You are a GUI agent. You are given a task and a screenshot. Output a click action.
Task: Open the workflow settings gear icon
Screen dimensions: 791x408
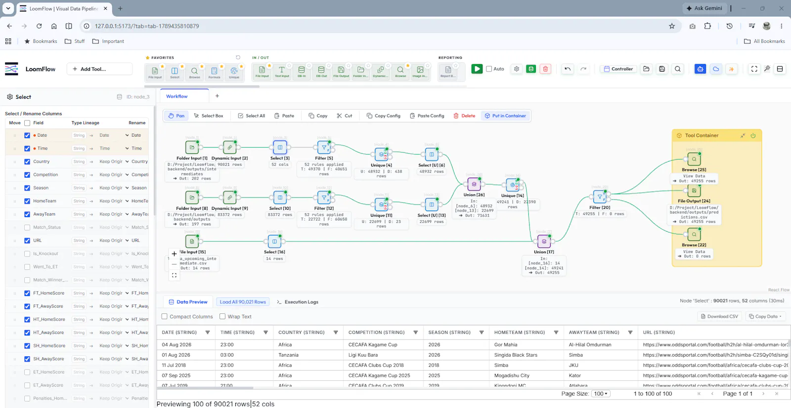(x=517, y=69)
